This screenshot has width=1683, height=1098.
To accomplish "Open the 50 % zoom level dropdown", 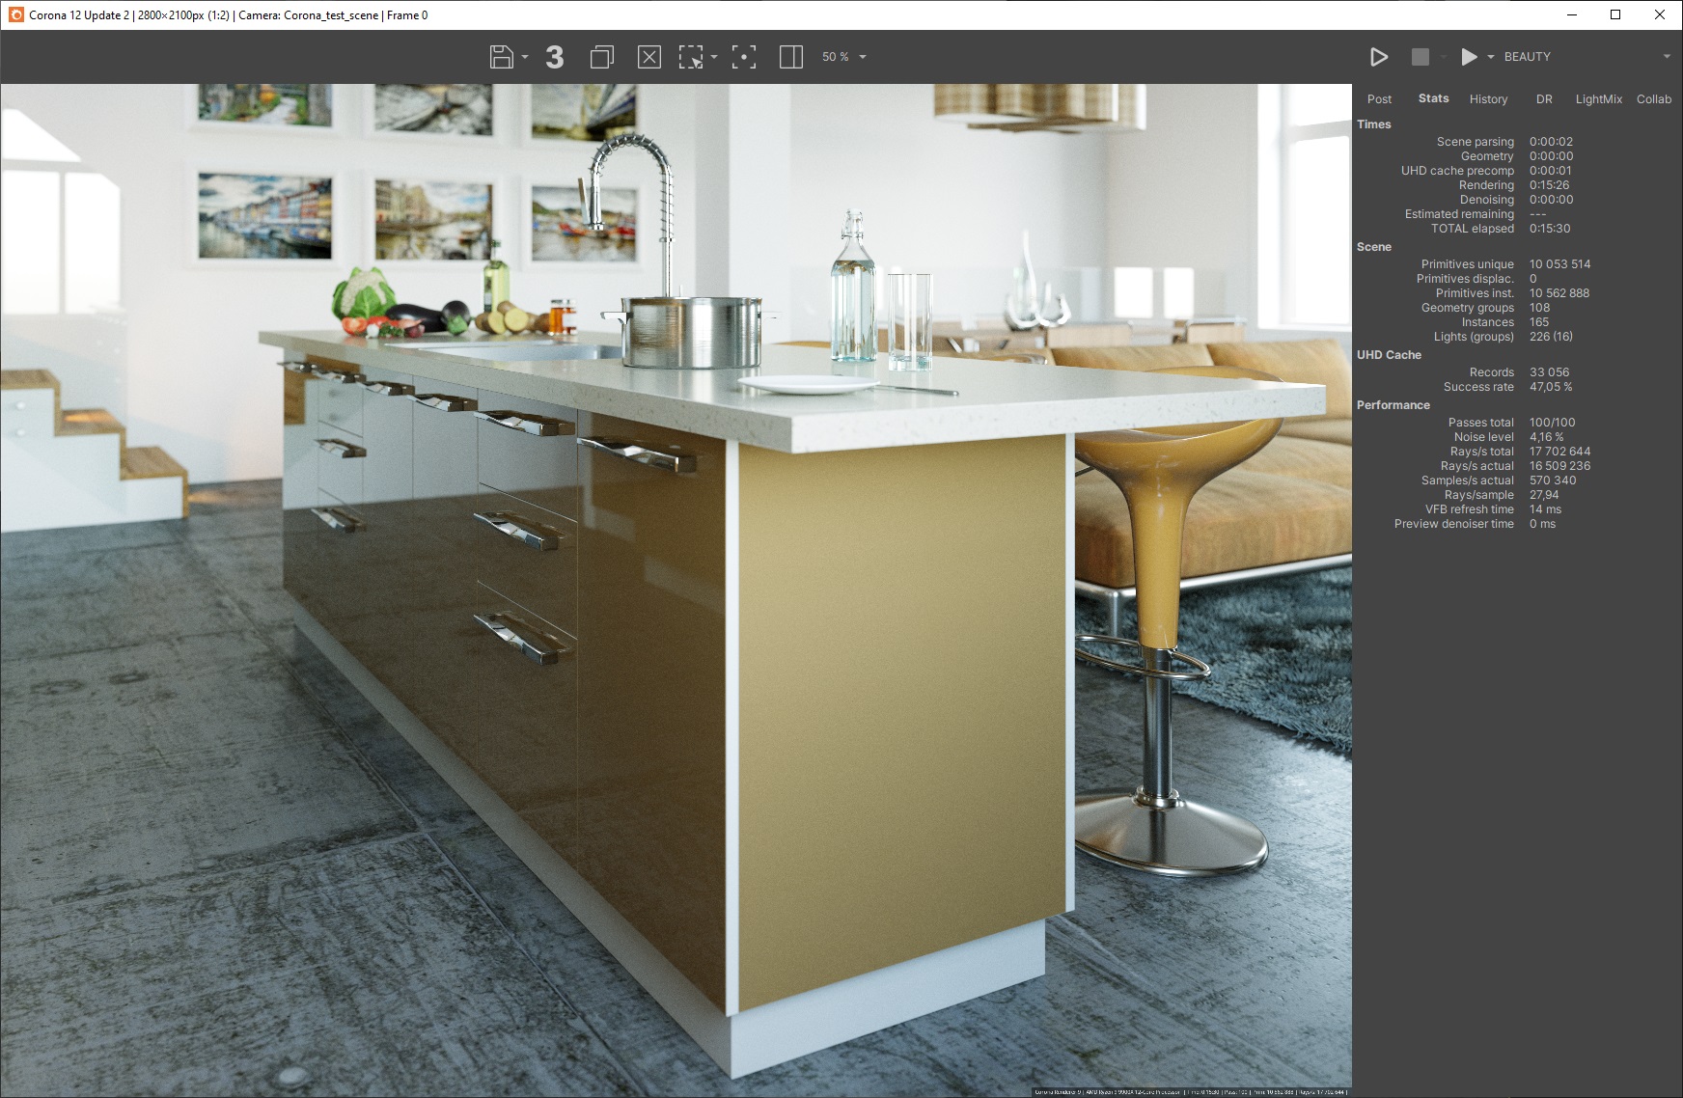I will 844,57.
